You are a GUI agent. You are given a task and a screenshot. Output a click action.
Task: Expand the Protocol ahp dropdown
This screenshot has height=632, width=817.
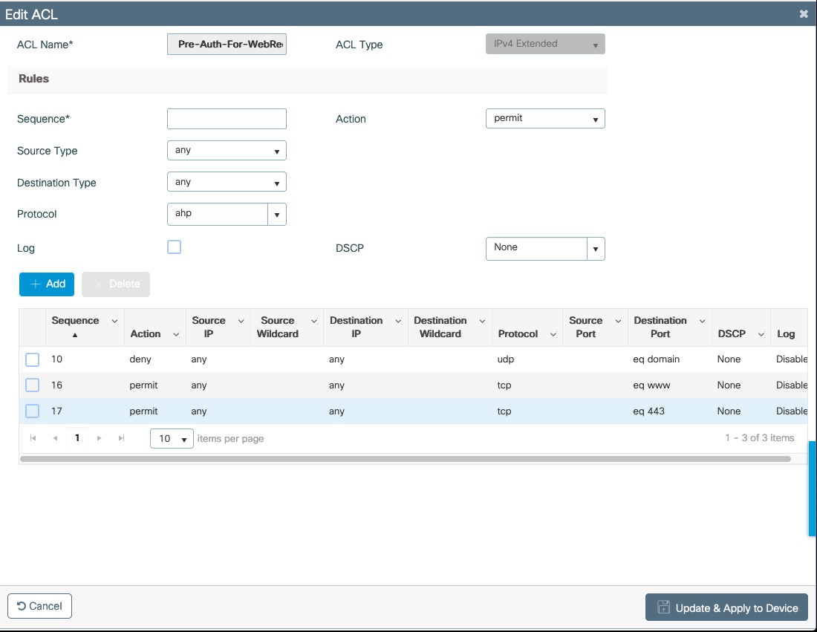(x=276, y=215)
